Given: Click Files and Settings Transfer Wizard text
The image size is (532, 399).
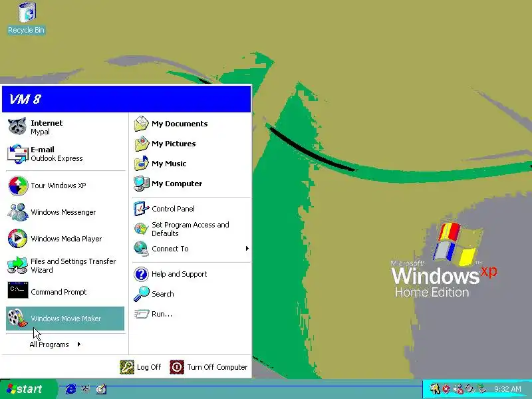Looking at the screenshot, I should [x=73, y=265].
